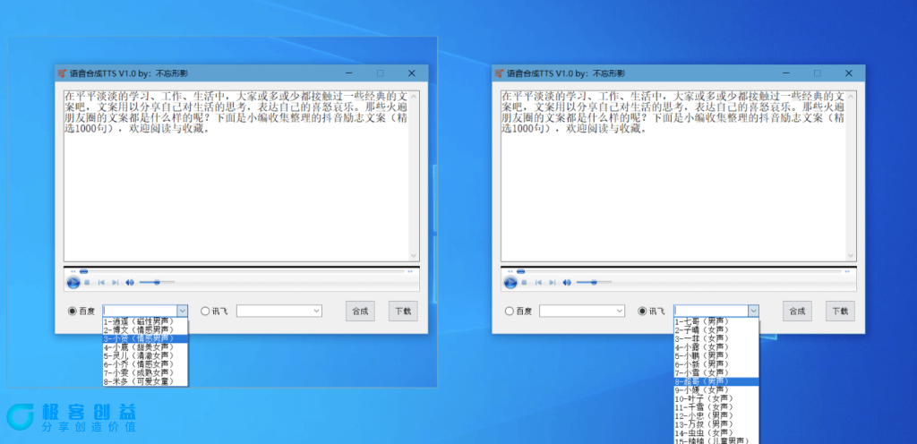Click the seek progress bar in right window

pos(679,271)
